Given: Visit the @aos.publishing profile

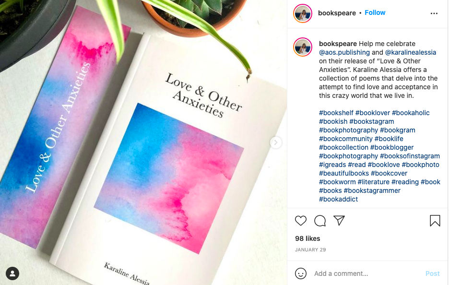Looking at the screenshot, I should coord(344,52).
